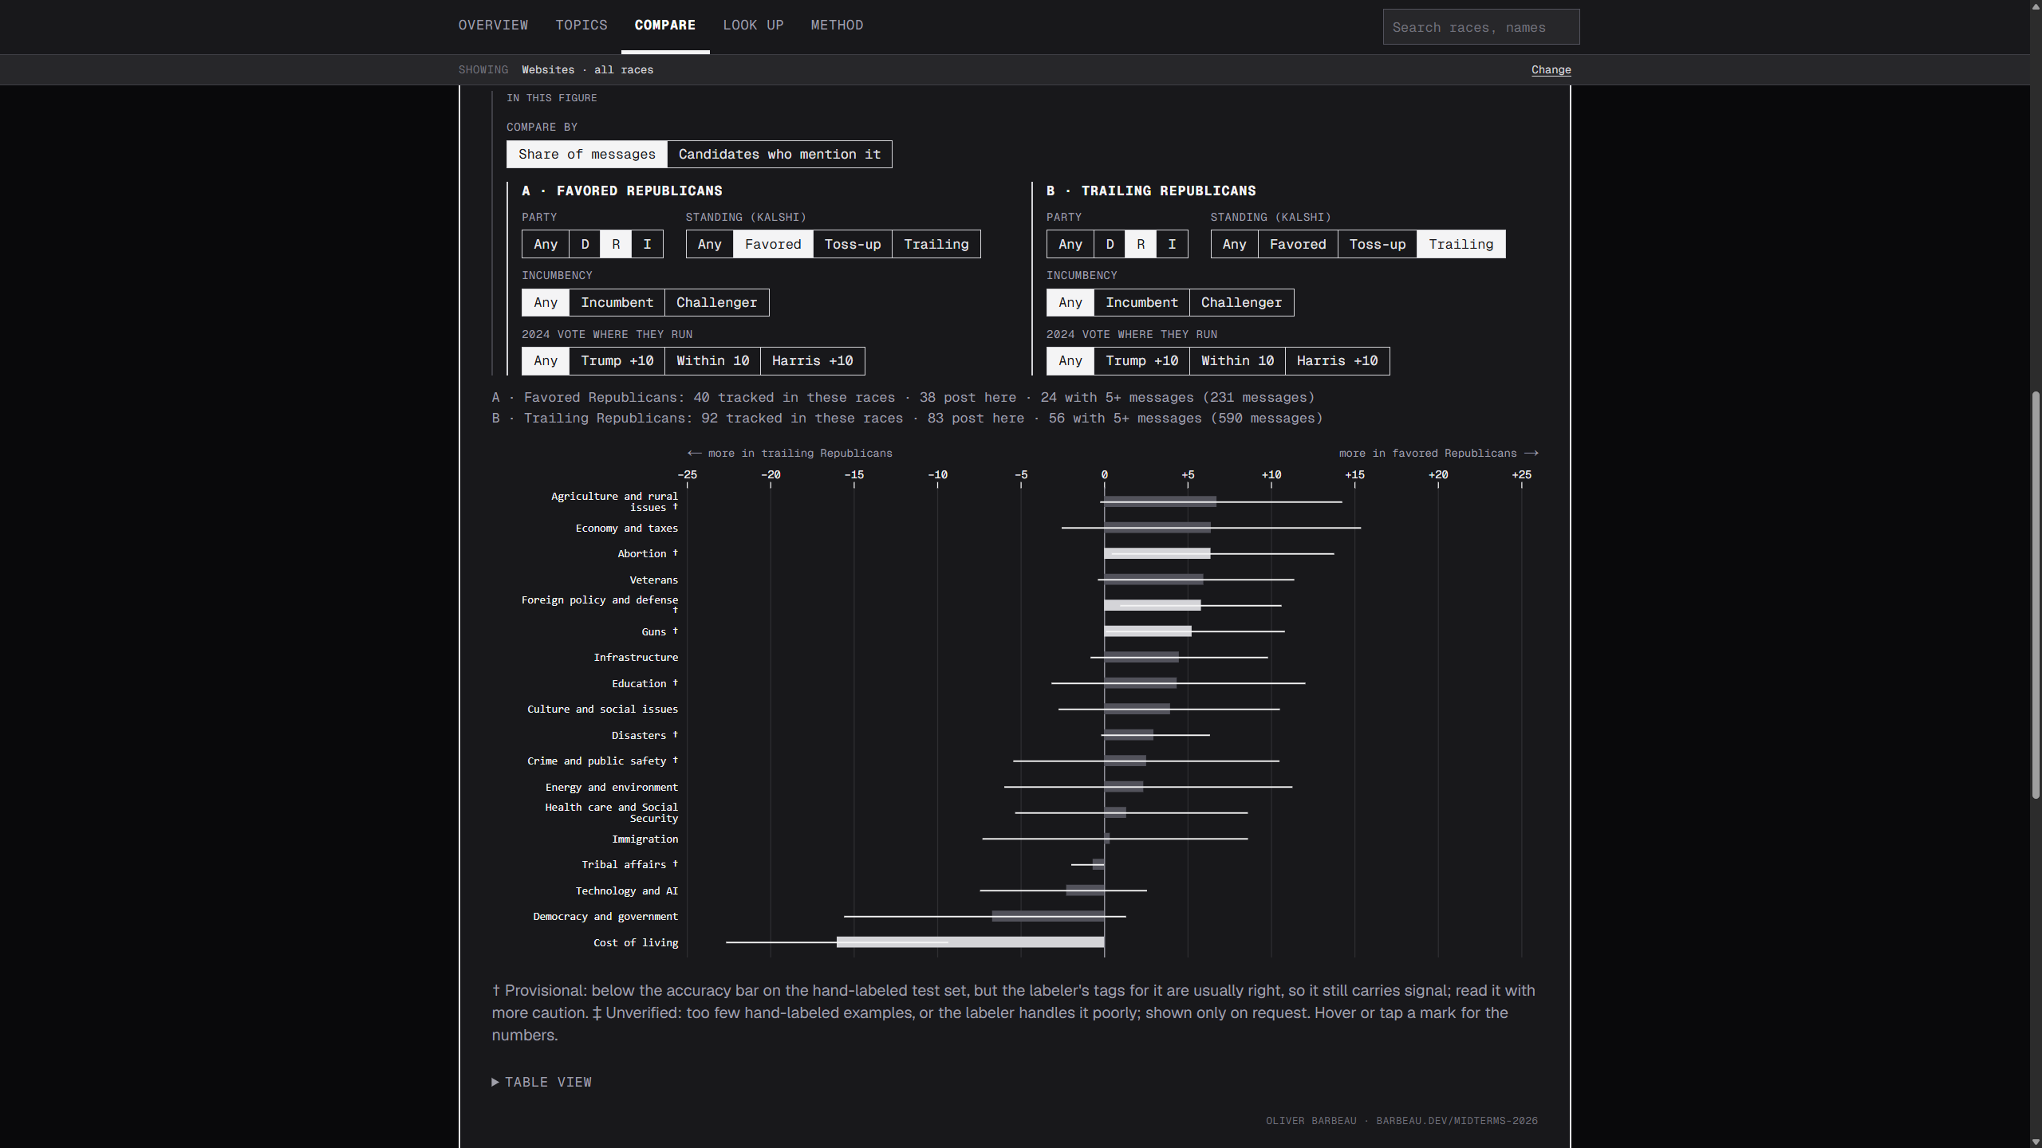Click the page vertical scrollbar thumb
2042x1148 pixels.
pos(2036,594)
